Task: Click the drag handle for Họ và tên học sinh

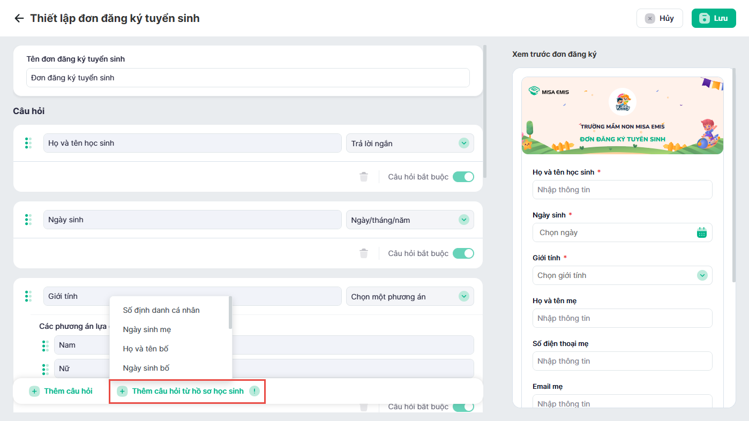Action: click(x=28, y=143)
